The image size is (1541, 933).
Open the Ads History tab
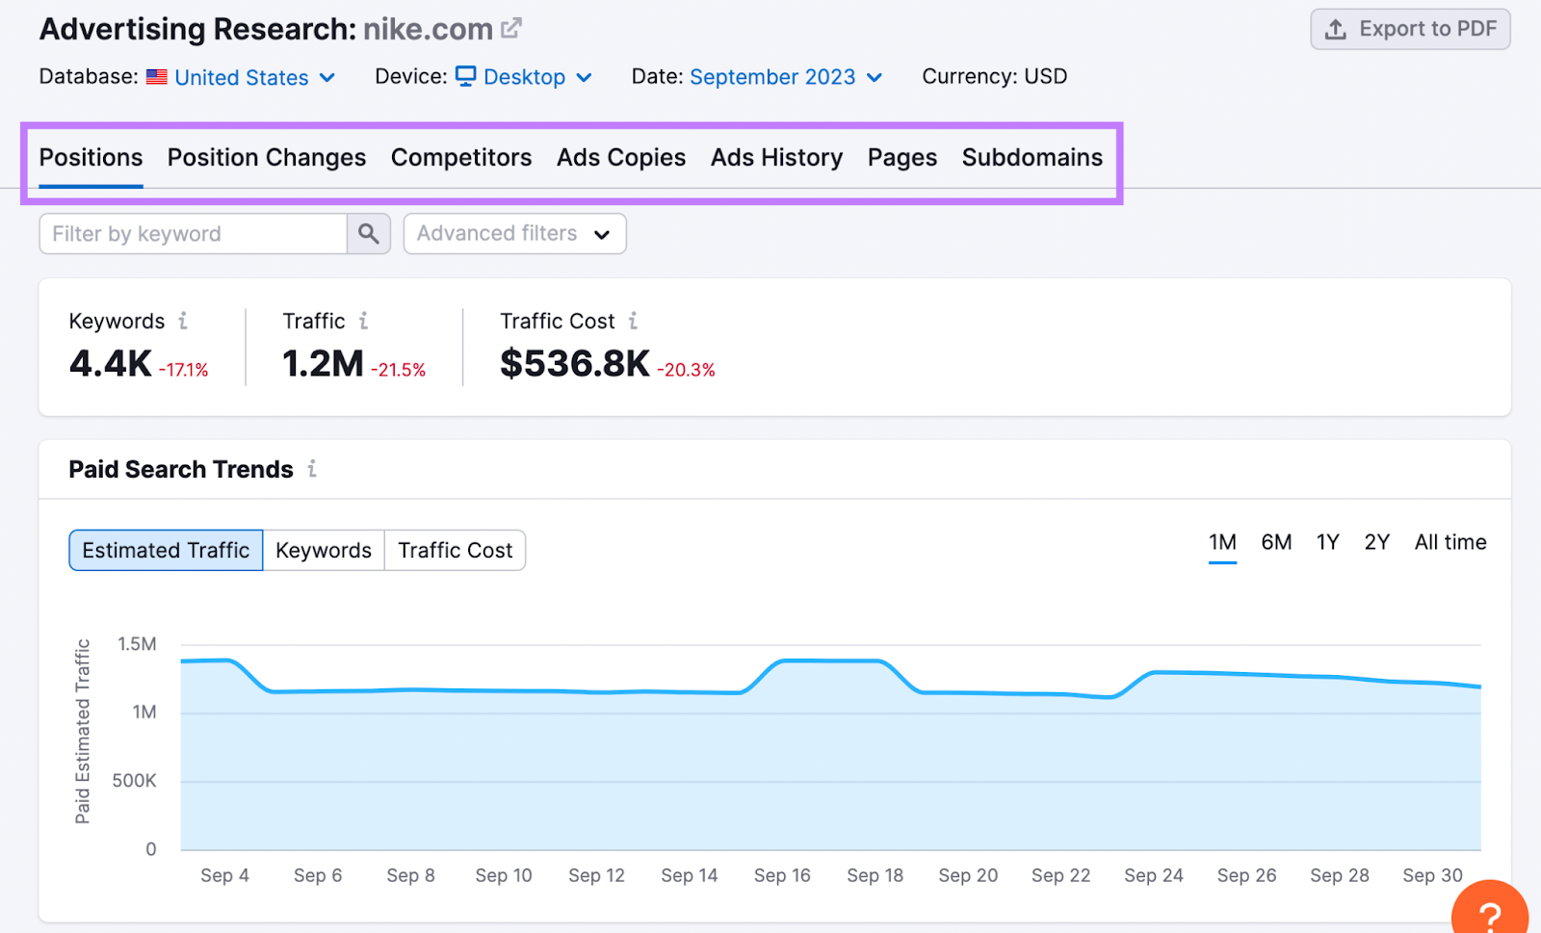tap(776, 157)
